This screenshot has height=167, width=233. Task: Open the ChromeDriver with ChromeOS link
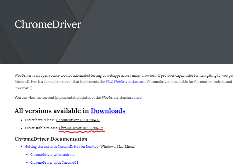[x=54, y=162]
